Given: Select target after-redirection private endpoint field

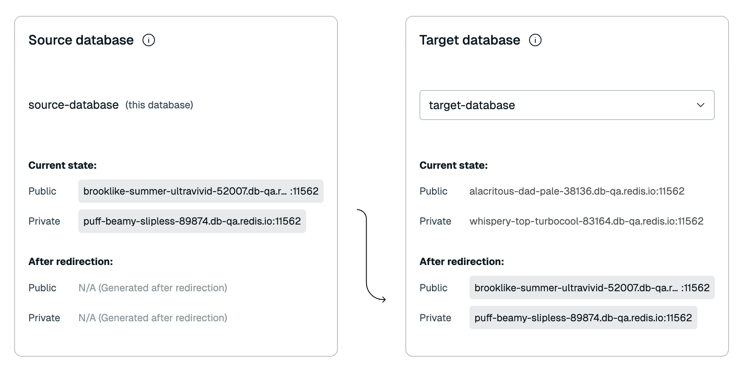Looking at the screenshot, I should click(x=583, y=317).
